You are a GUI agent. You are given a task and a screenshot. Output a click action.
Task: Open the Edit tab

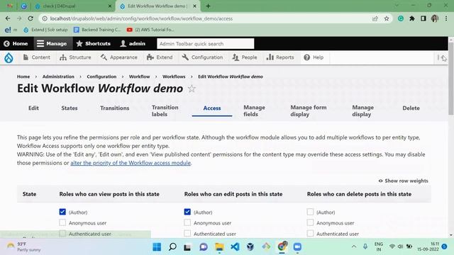[33, 108]
